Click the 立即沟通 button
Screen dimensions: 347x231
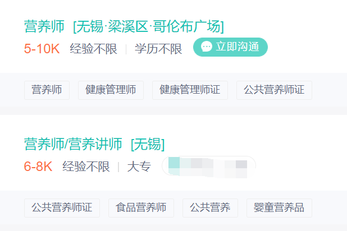point(230,47)
